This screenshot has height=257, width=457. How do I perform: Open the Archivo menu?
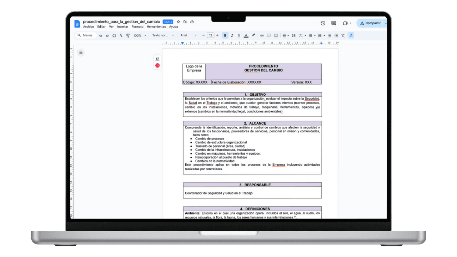(89, 26)
